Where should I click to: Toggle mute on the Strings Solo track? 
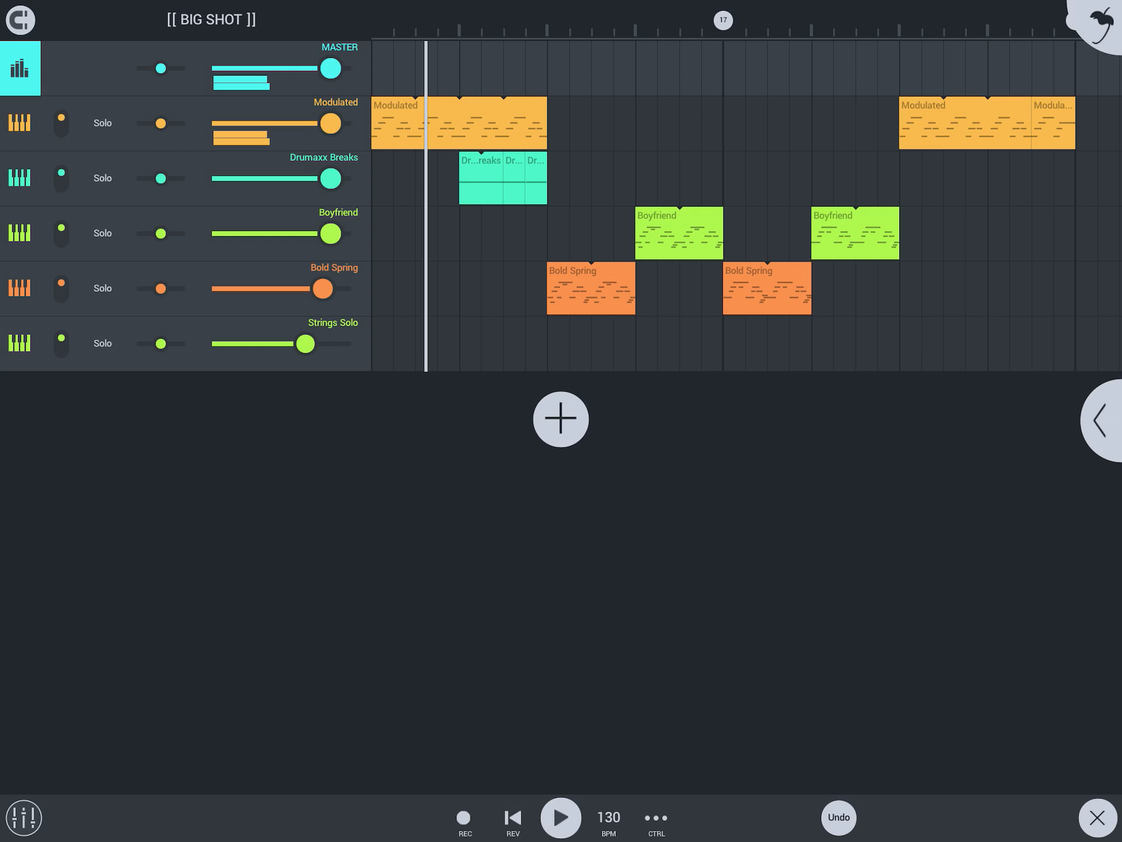coord(61,343)
